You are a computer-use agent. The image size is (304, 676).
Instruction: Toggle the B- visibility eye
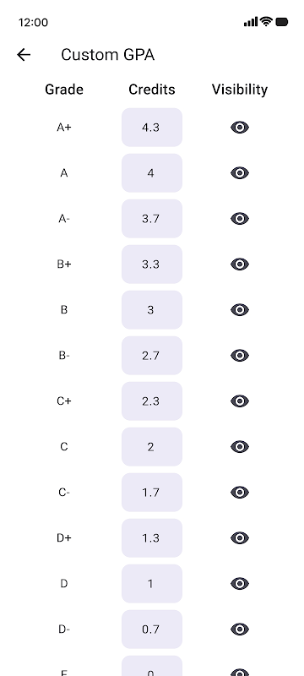click(240, 356)
